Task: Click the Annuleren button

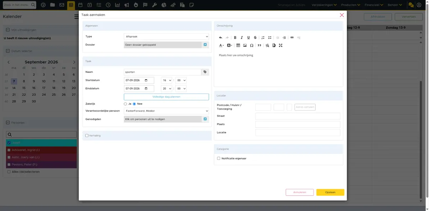Action: tap(300, 192)
